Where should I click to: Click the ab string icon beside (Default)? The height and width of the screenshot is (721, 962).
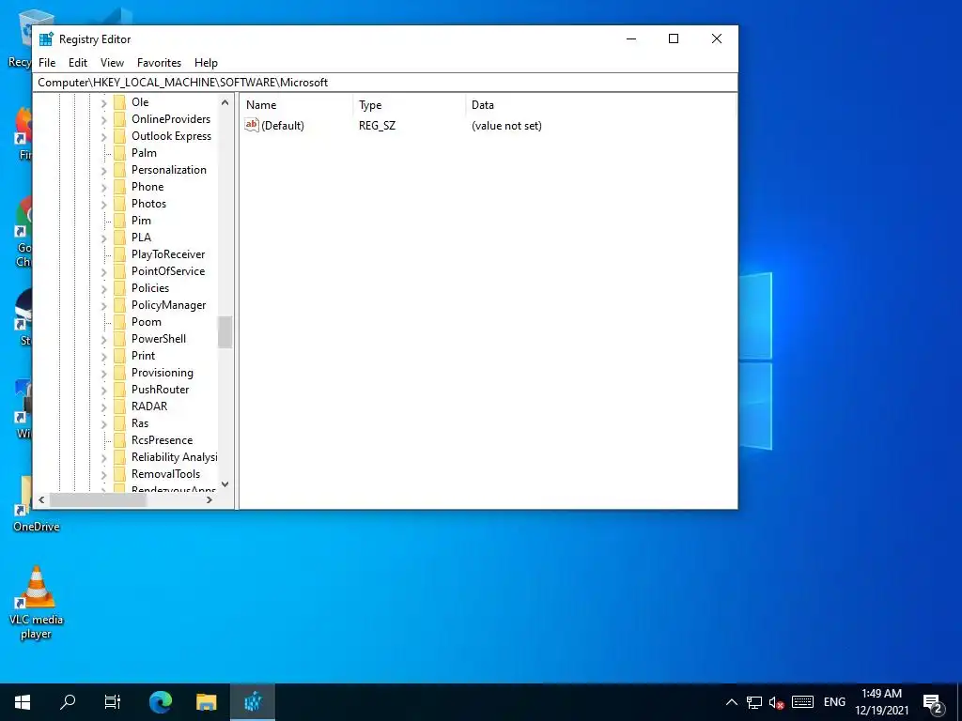(252, 125)
